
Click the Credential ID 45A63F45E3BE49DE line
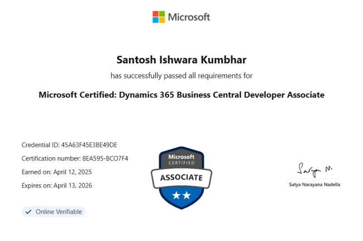pos(69,145)
